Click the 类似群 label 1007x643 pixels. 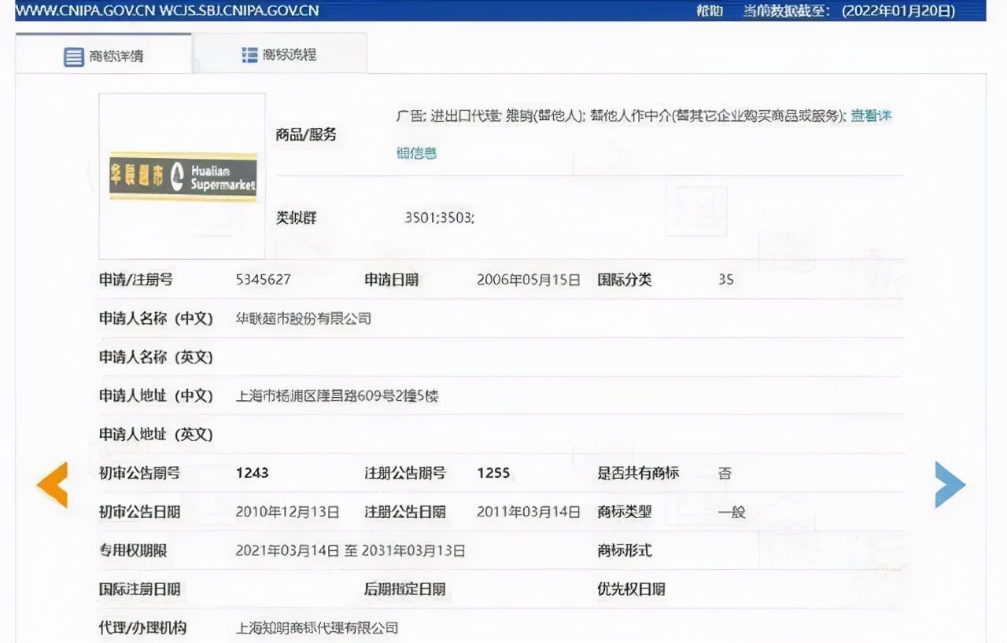tap(297, 218)
